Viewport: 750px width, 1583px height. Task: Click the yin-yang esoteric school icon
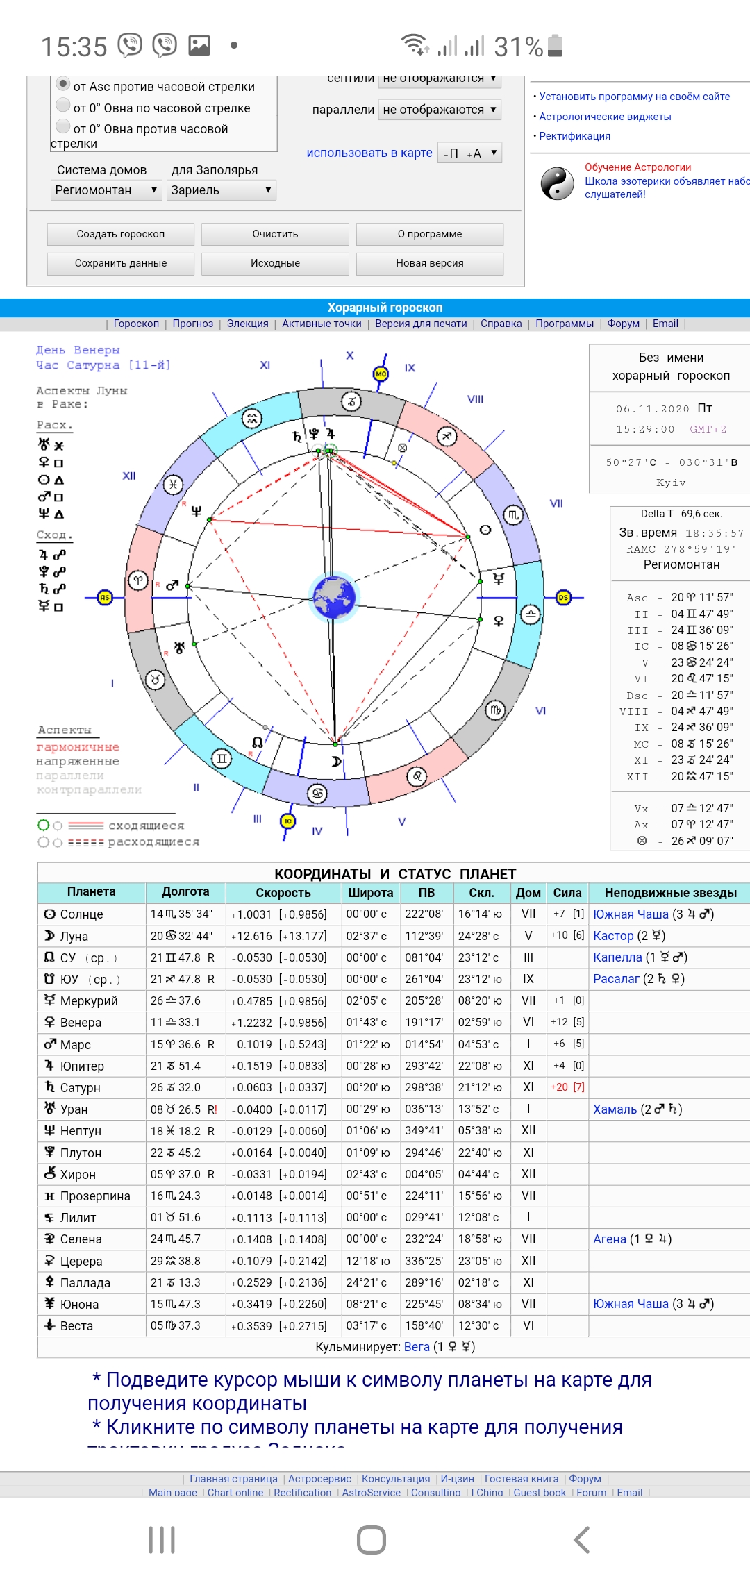[x=557, y=183]
